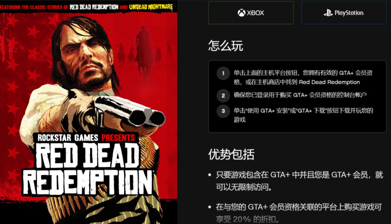Viewport: 391px width, 224px height.
Task: Click the PlayStation logo icon
Action: (x=328, y=13)
